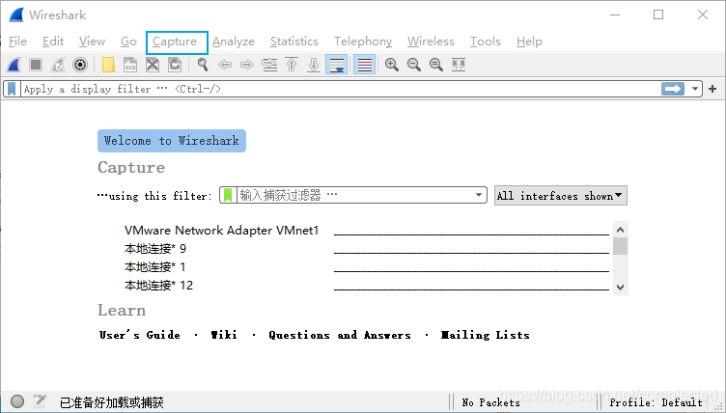Jump to last packet icon

coord(314,65)
